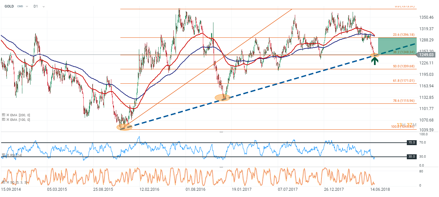
Task: Open settings for SO [5, 3, 3] indicator
Action: 3,182
